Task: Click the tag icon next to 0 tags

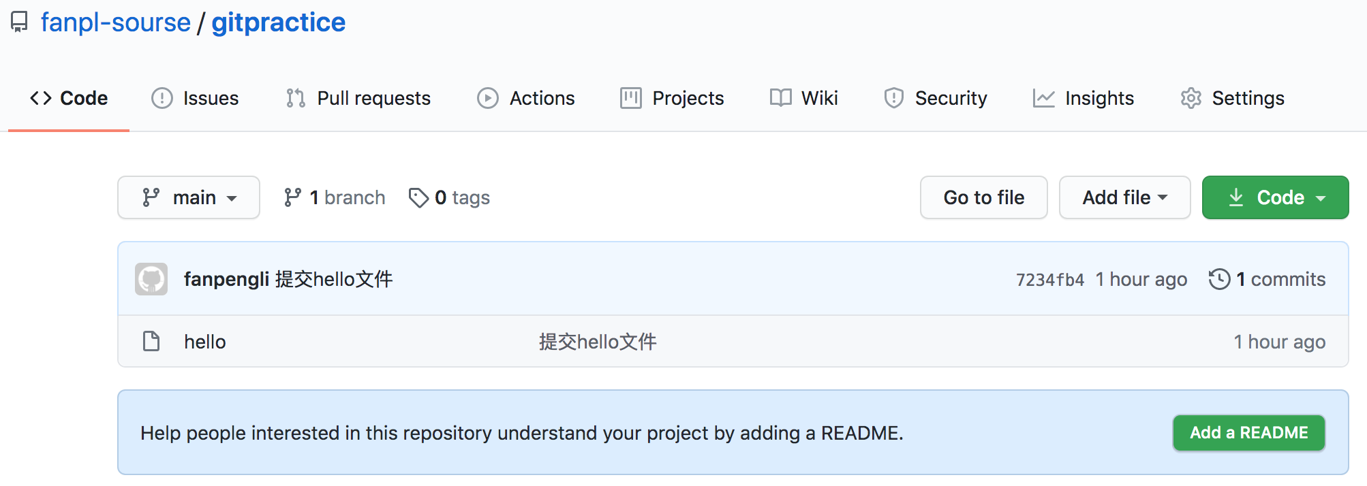Action: coord(418,197)
